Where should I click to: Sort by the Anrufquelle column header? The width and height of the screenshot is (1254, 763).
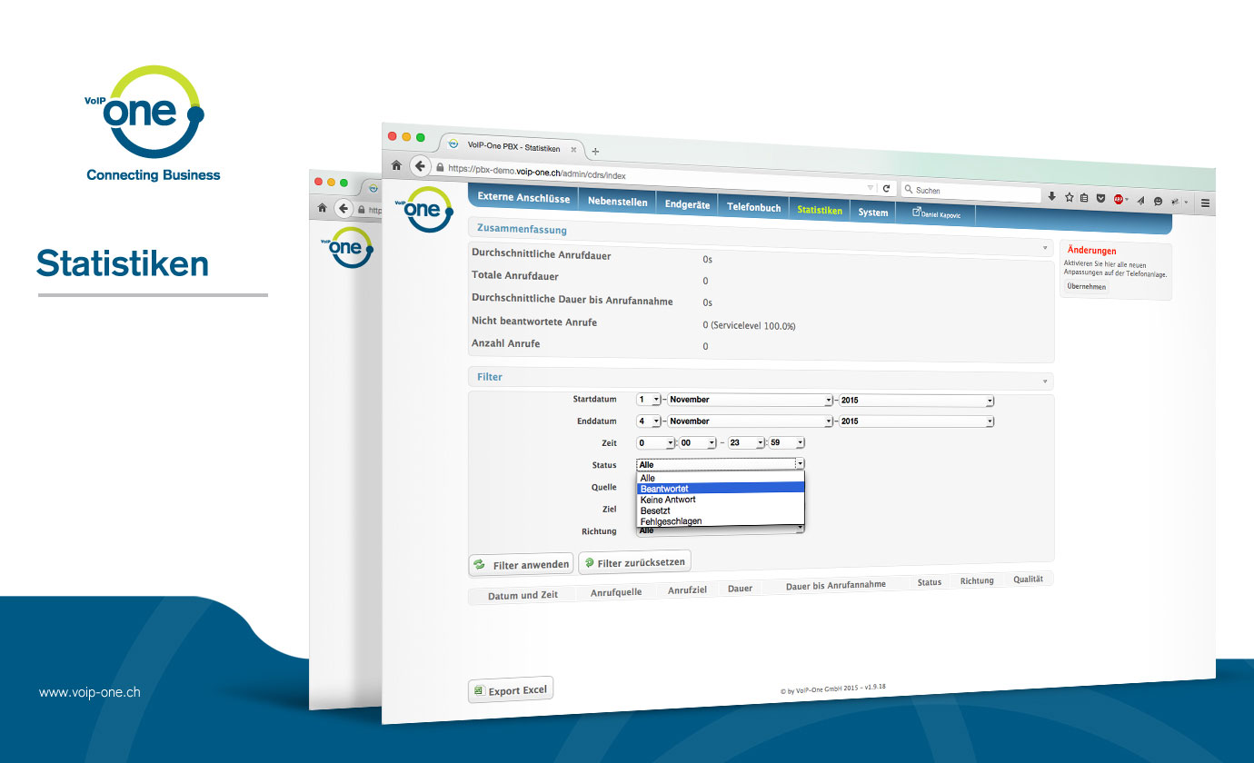(616, 592)
